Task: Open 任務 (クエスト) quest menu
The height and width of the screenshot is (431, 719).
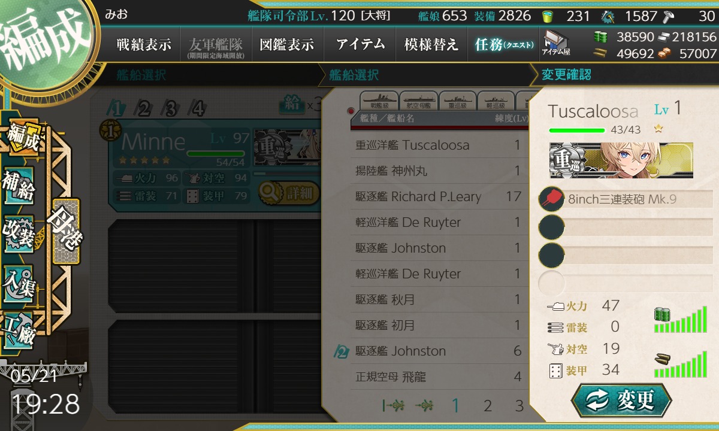Action: [504, 44]
